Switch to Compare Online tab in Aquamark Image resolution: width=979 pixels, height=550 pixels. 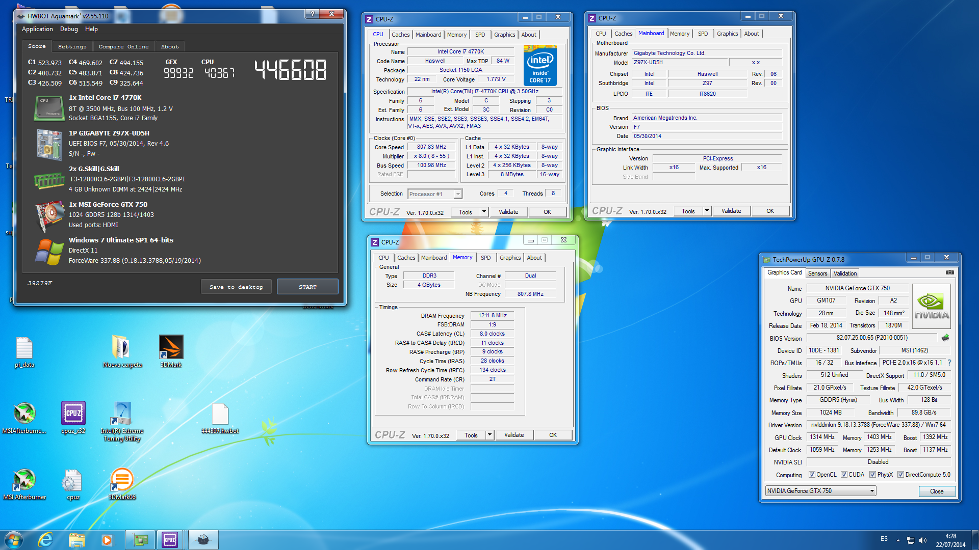123,46
